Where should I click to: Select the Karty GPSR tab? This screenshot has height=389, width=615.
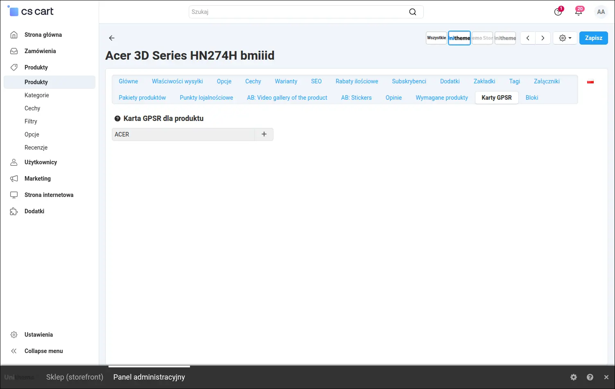click(x=497, y=98)
